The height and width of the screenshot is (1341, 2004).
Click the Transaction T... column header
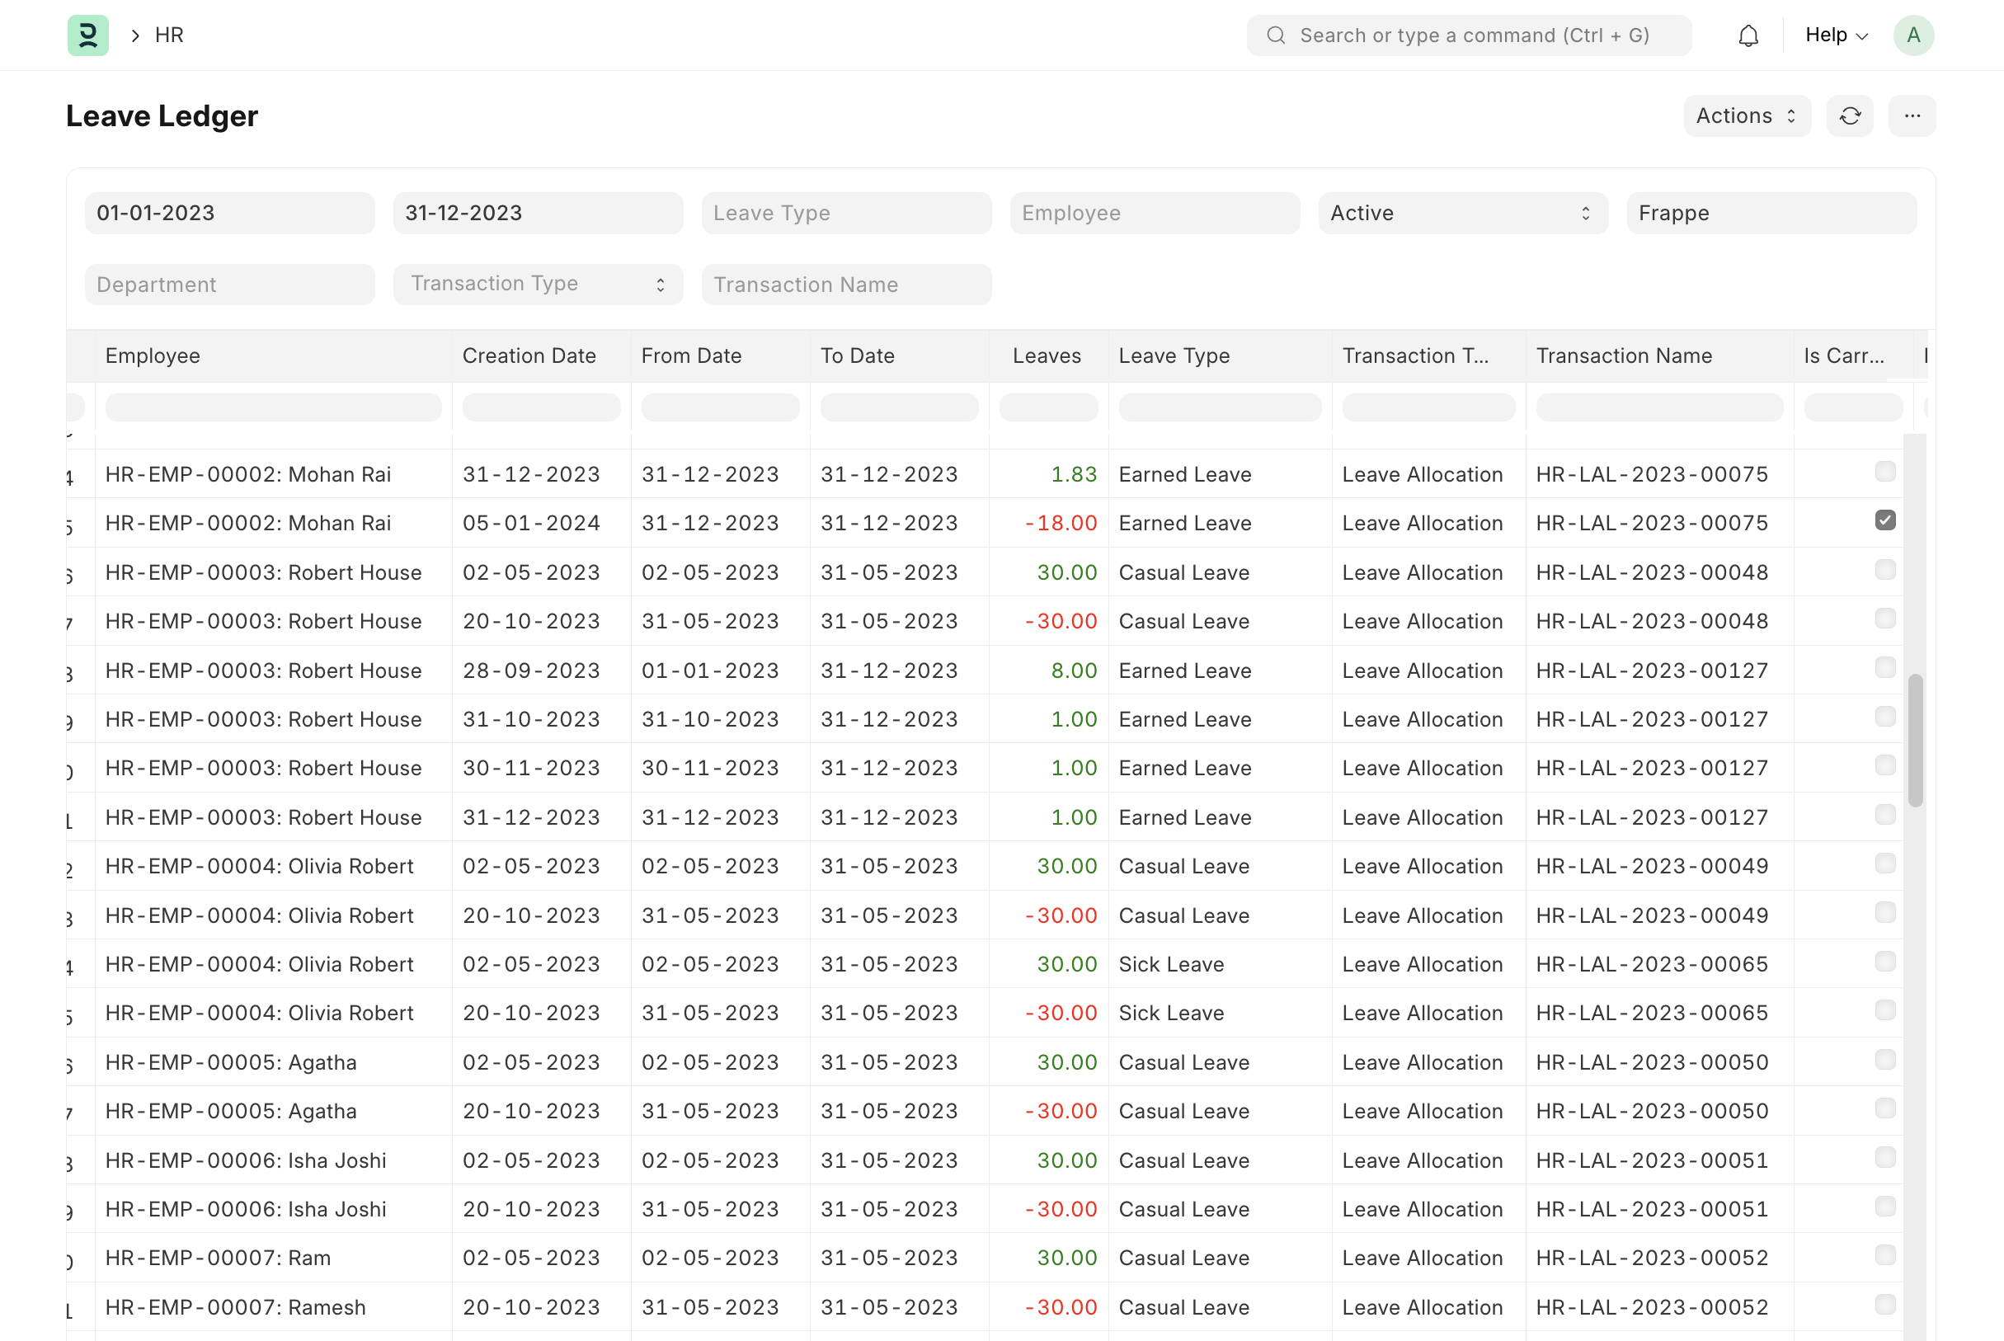(1428, 355)
